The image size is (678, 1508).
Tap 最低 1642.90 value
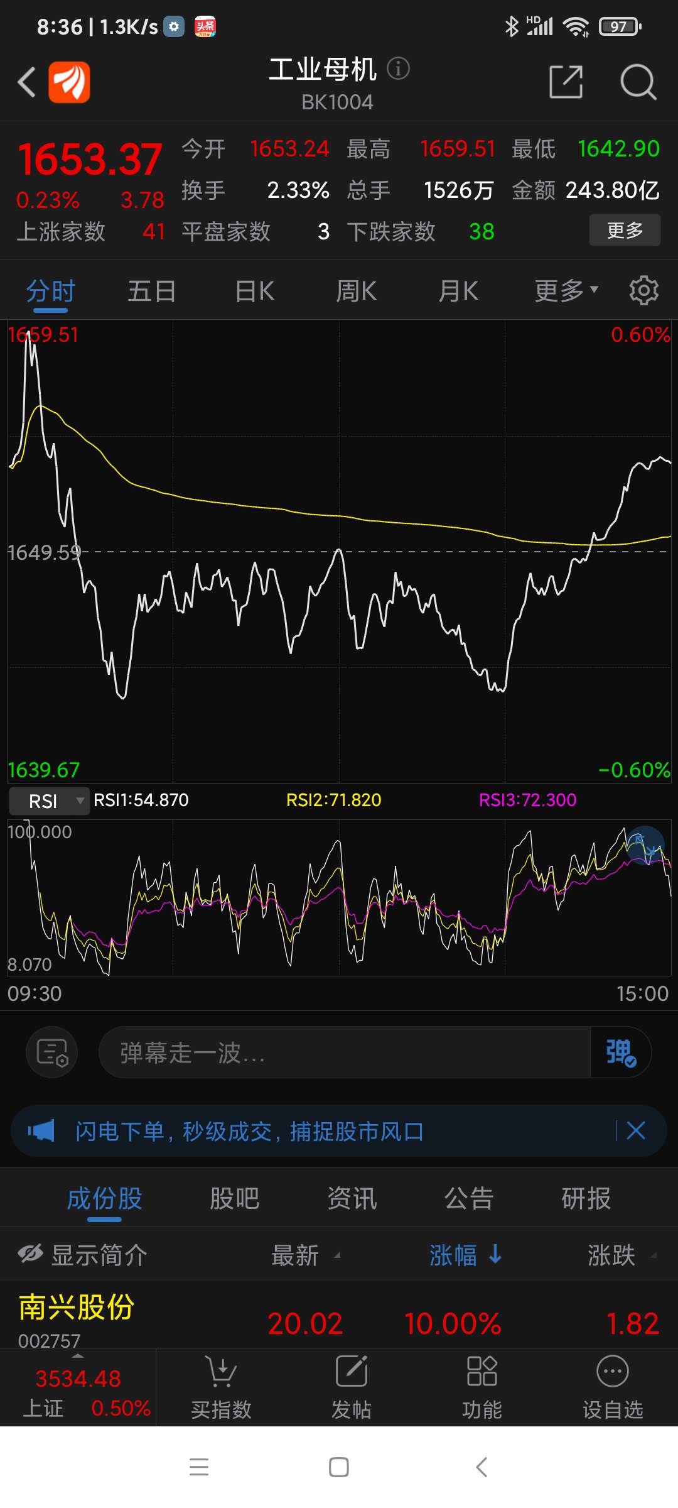pos(618,149)
